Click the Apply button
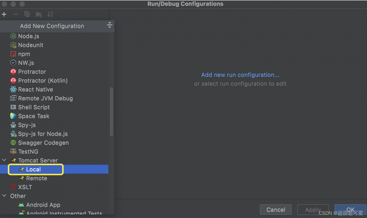This screenshot has width=367, height=218. 313,210
